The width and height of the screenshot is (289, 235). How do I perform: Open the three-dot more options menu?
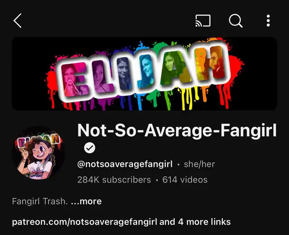point(268,21)
